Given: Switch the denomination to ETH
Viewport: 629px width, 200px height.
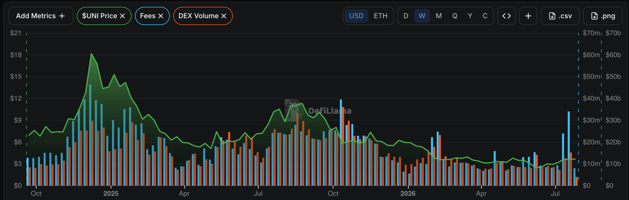Looking at the screenshot, I should (x=381, y=16).
